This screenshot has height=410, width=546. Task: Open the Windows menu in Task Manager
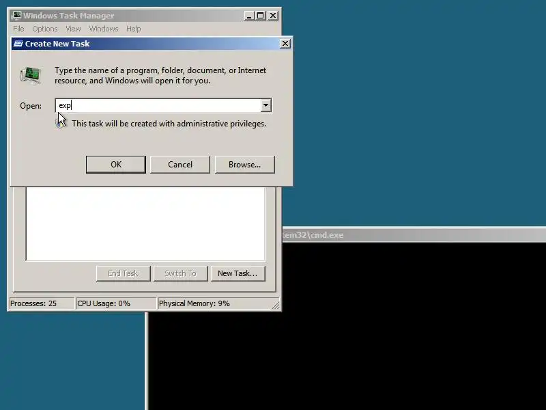104,29
